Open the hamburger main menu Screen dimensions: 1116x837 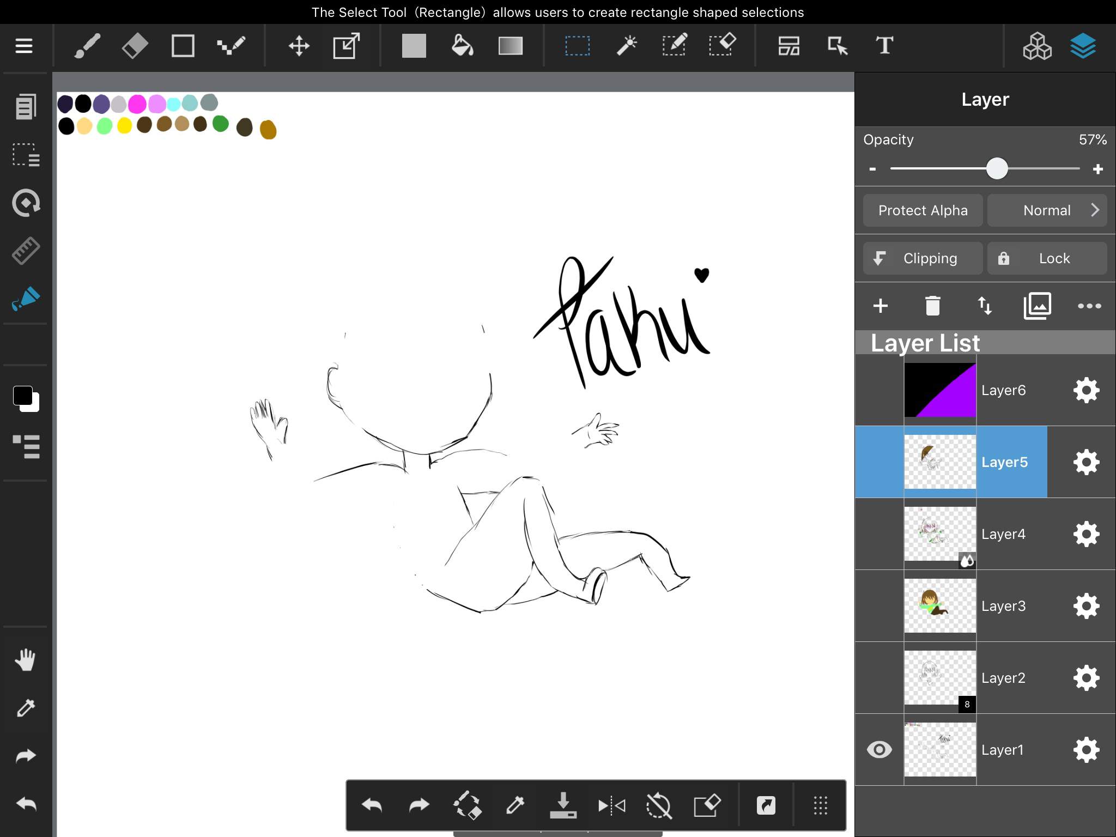pyautogui.click(x=24, y=46)
